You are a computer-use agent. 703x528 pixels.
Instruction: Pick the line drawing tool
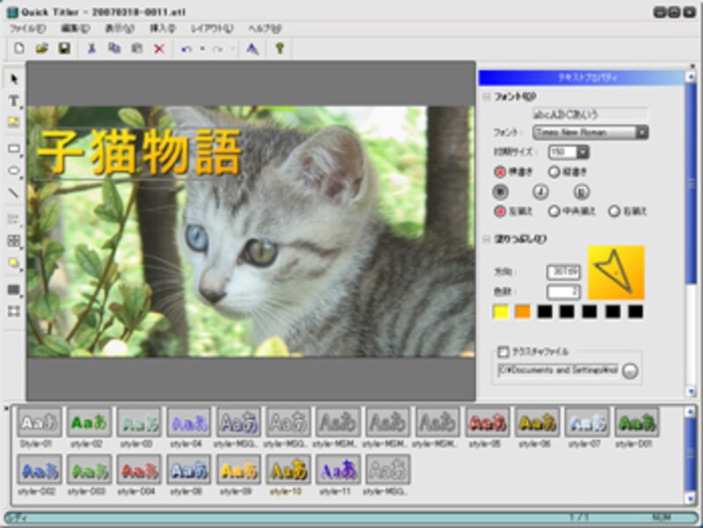(x=14, y=192)
